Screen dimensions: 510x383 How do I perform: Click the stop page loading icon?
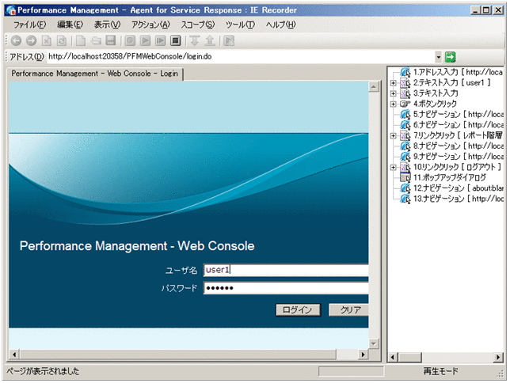47,40
